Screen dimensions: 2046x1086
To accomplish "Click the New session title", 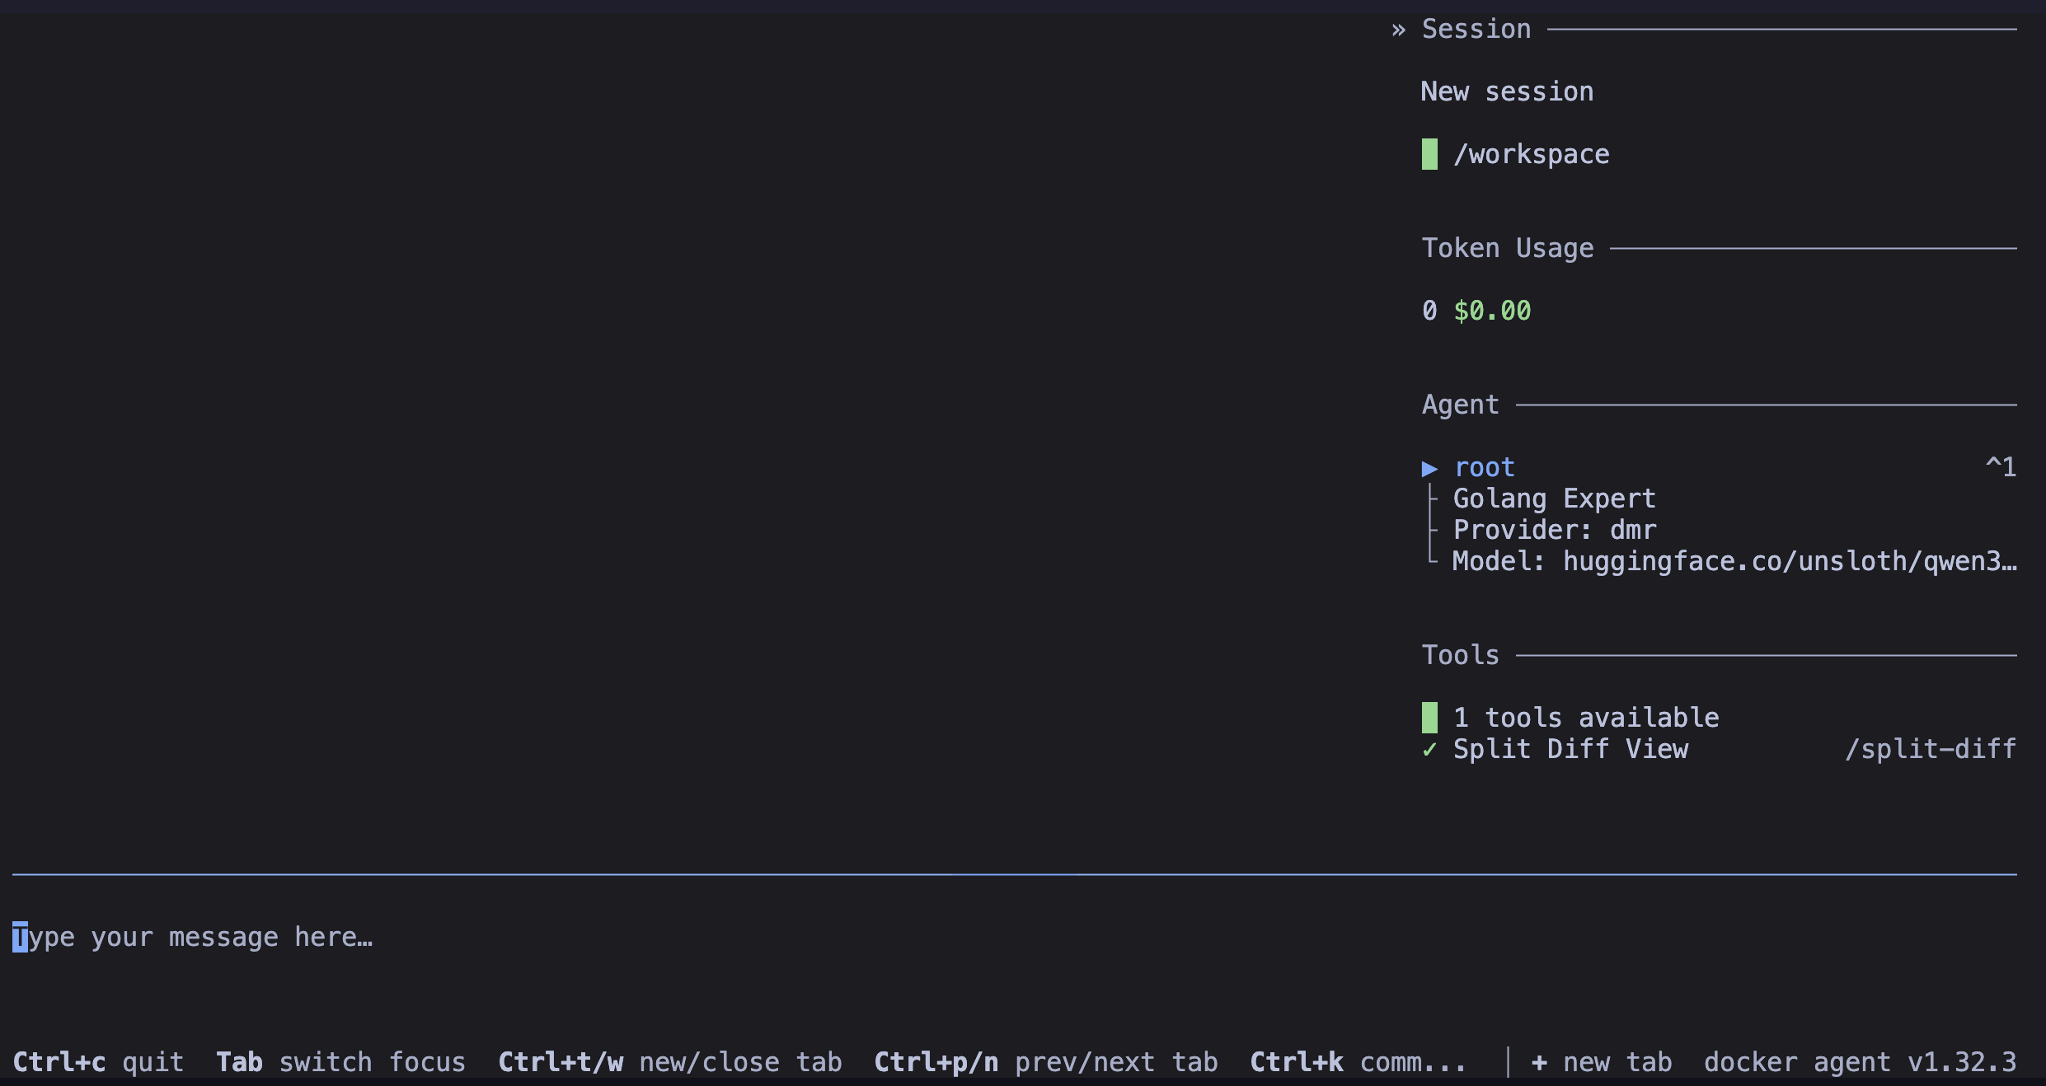I will [x=1506, y=91].
